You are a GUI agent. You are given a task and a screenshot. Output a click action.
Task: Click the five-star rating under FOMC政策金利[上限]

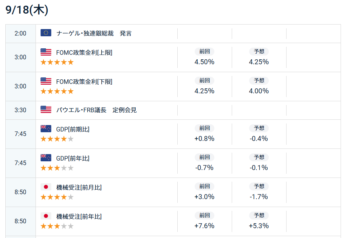(x=57, y=62)
